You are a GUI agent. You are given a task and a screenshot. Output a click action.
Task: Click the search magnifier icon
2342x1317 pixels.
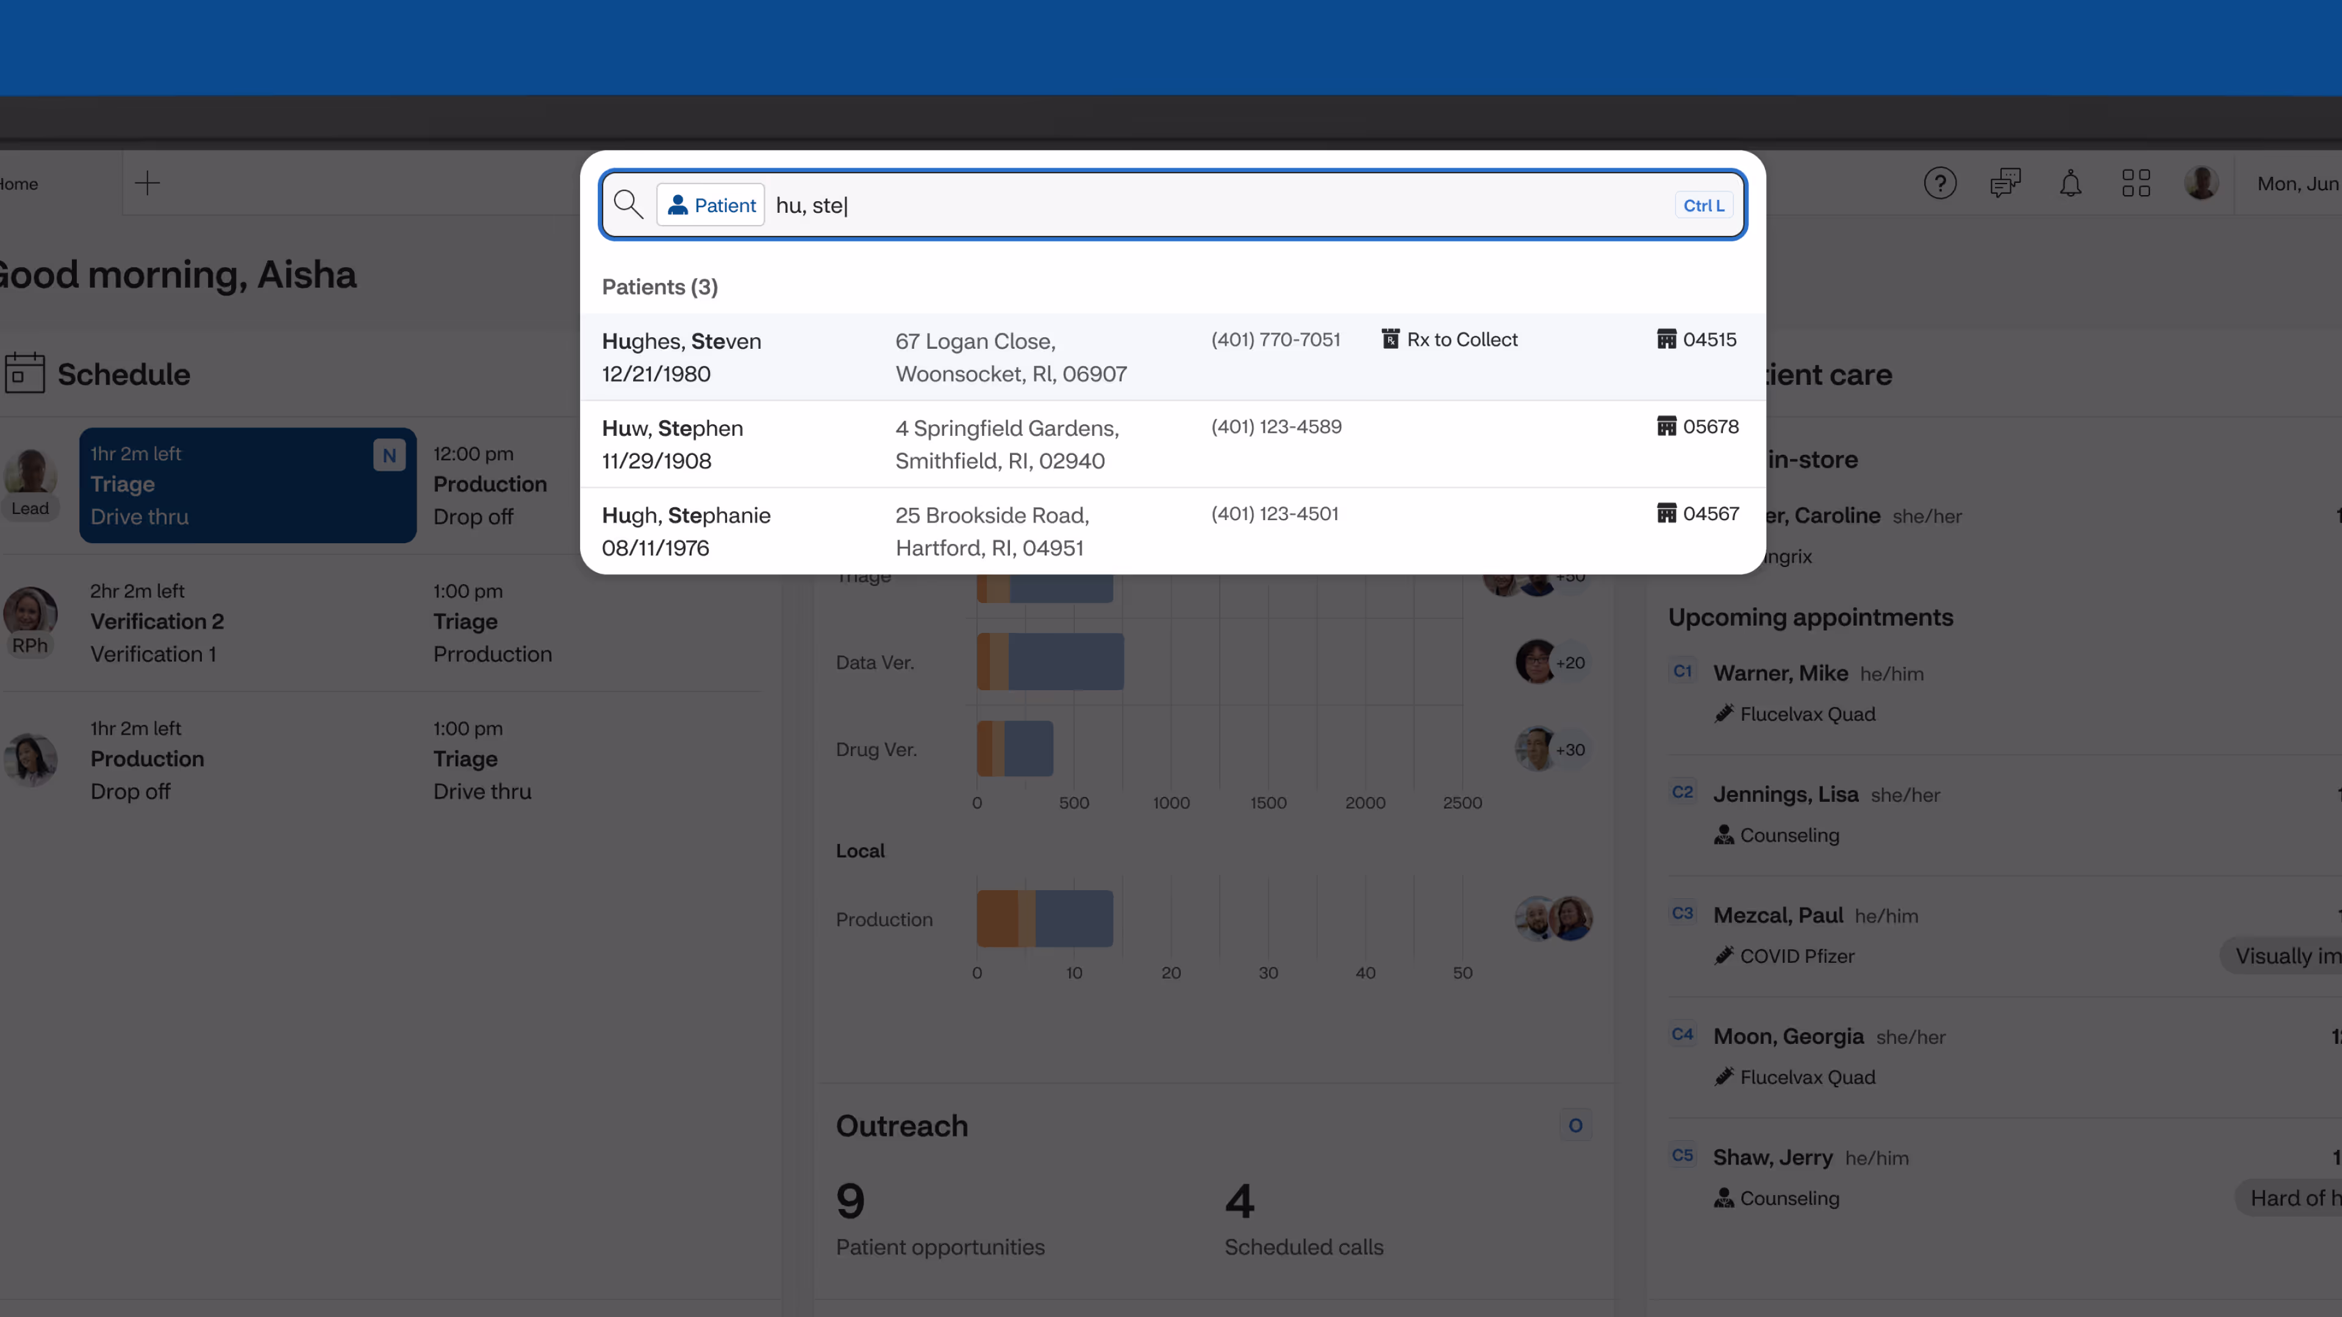tap(628, 204)
